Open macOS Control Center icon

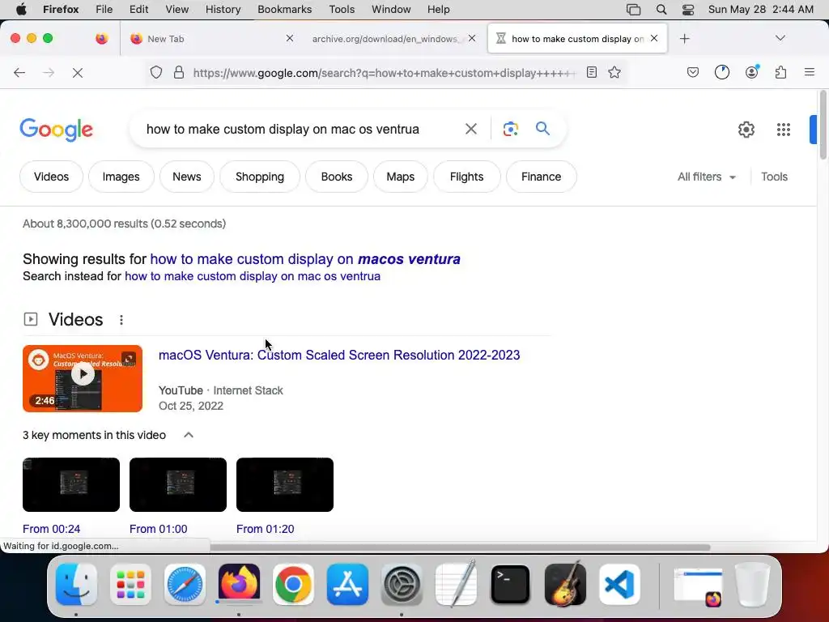coord(688,10)
